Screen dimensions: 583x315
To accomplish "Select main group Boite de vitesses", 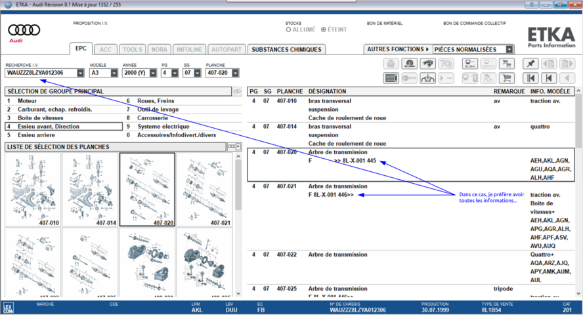I will coord(64,118).
